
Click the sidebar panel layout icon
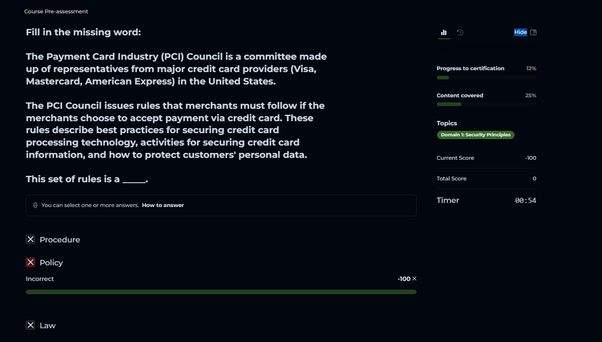tap(533, 33)
